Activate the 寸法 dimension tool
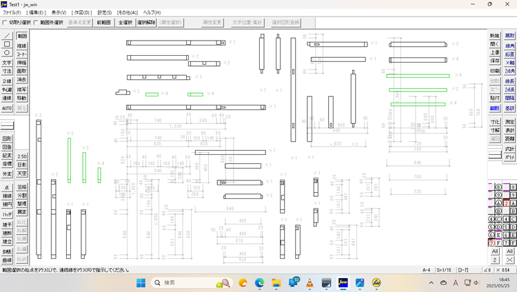The width and height of the screenshot is (517, 292). 7,71
